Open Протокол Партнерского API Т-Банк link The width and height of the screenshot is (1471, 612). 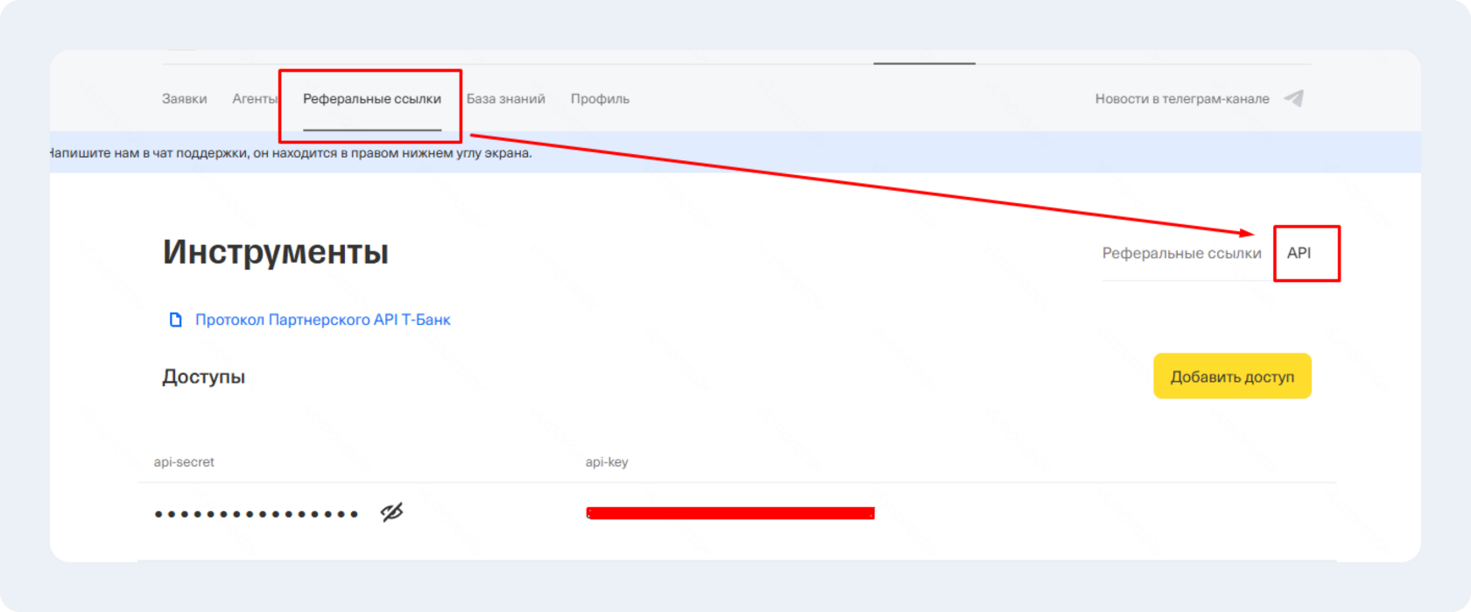click(322, 320)
